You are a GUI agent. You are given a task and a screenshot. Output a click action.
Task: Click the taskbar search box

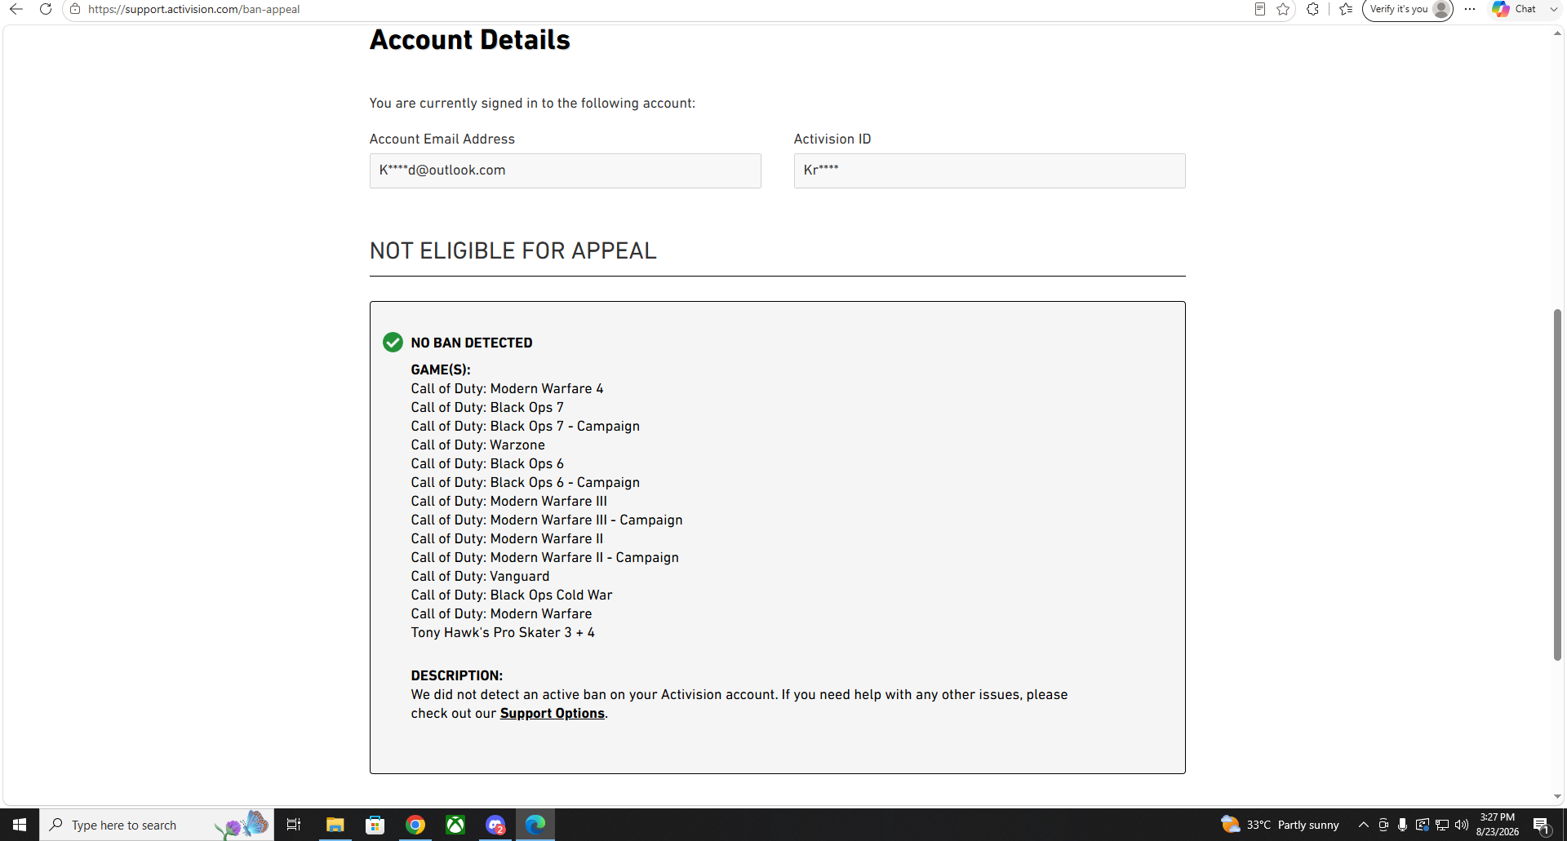click(157, 825)
